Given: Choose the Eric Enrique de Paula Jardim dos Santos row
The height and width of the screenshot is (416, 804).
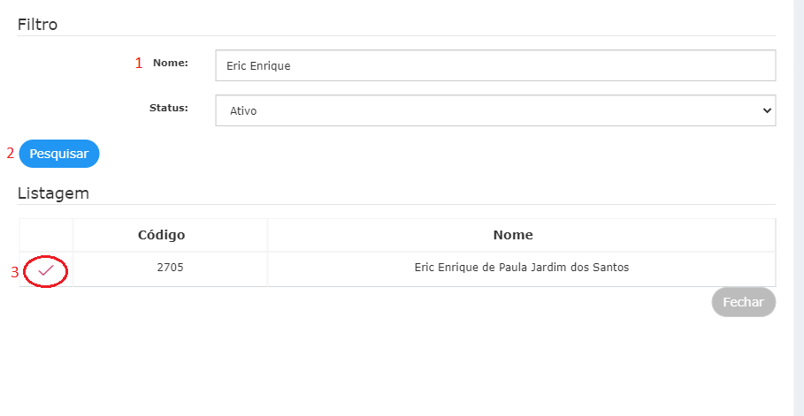Looking at the screenshot, I should coord(397,269).
